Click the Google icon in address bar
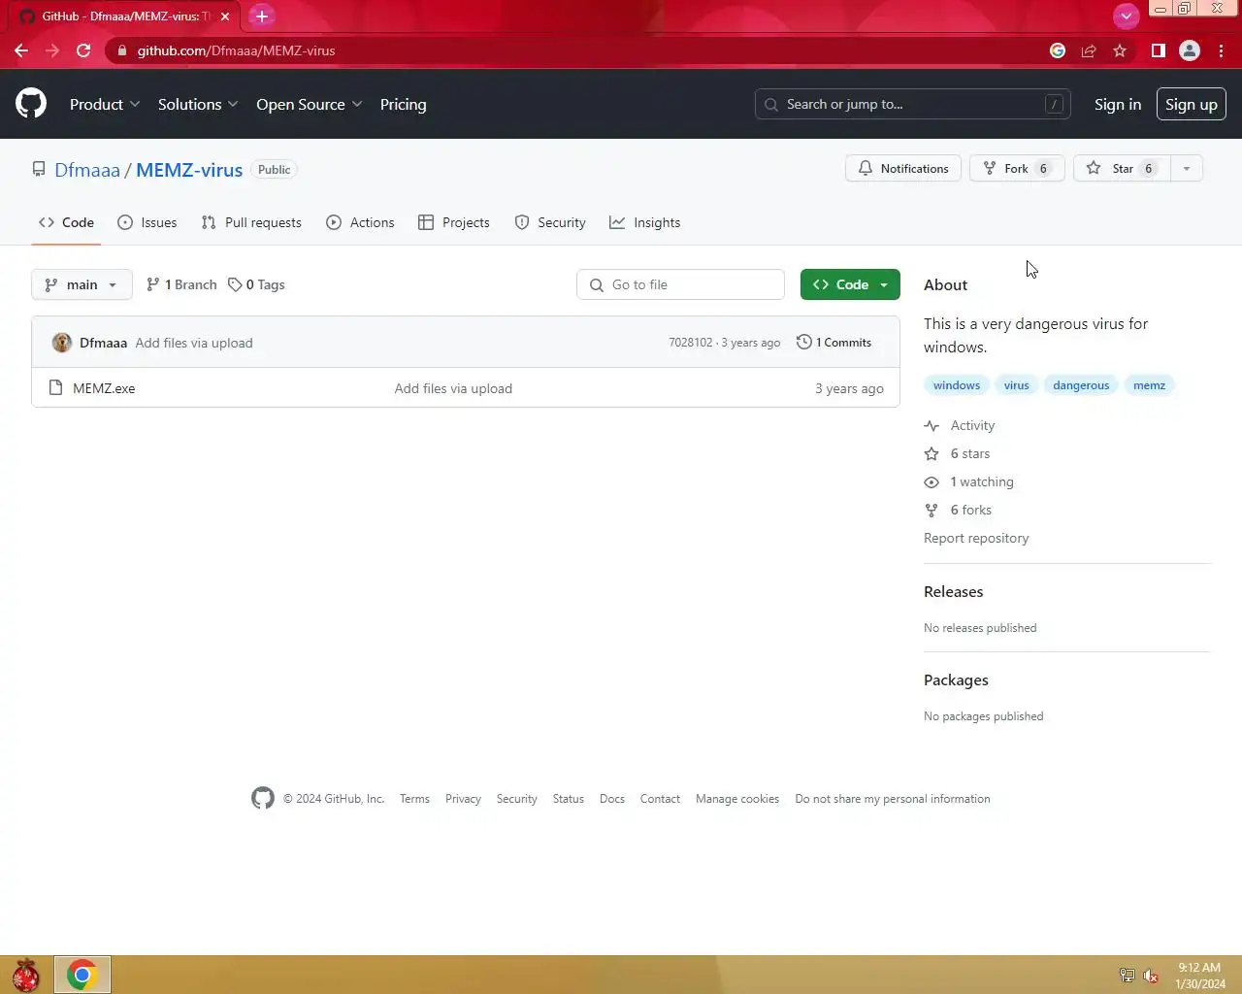 1058,50
